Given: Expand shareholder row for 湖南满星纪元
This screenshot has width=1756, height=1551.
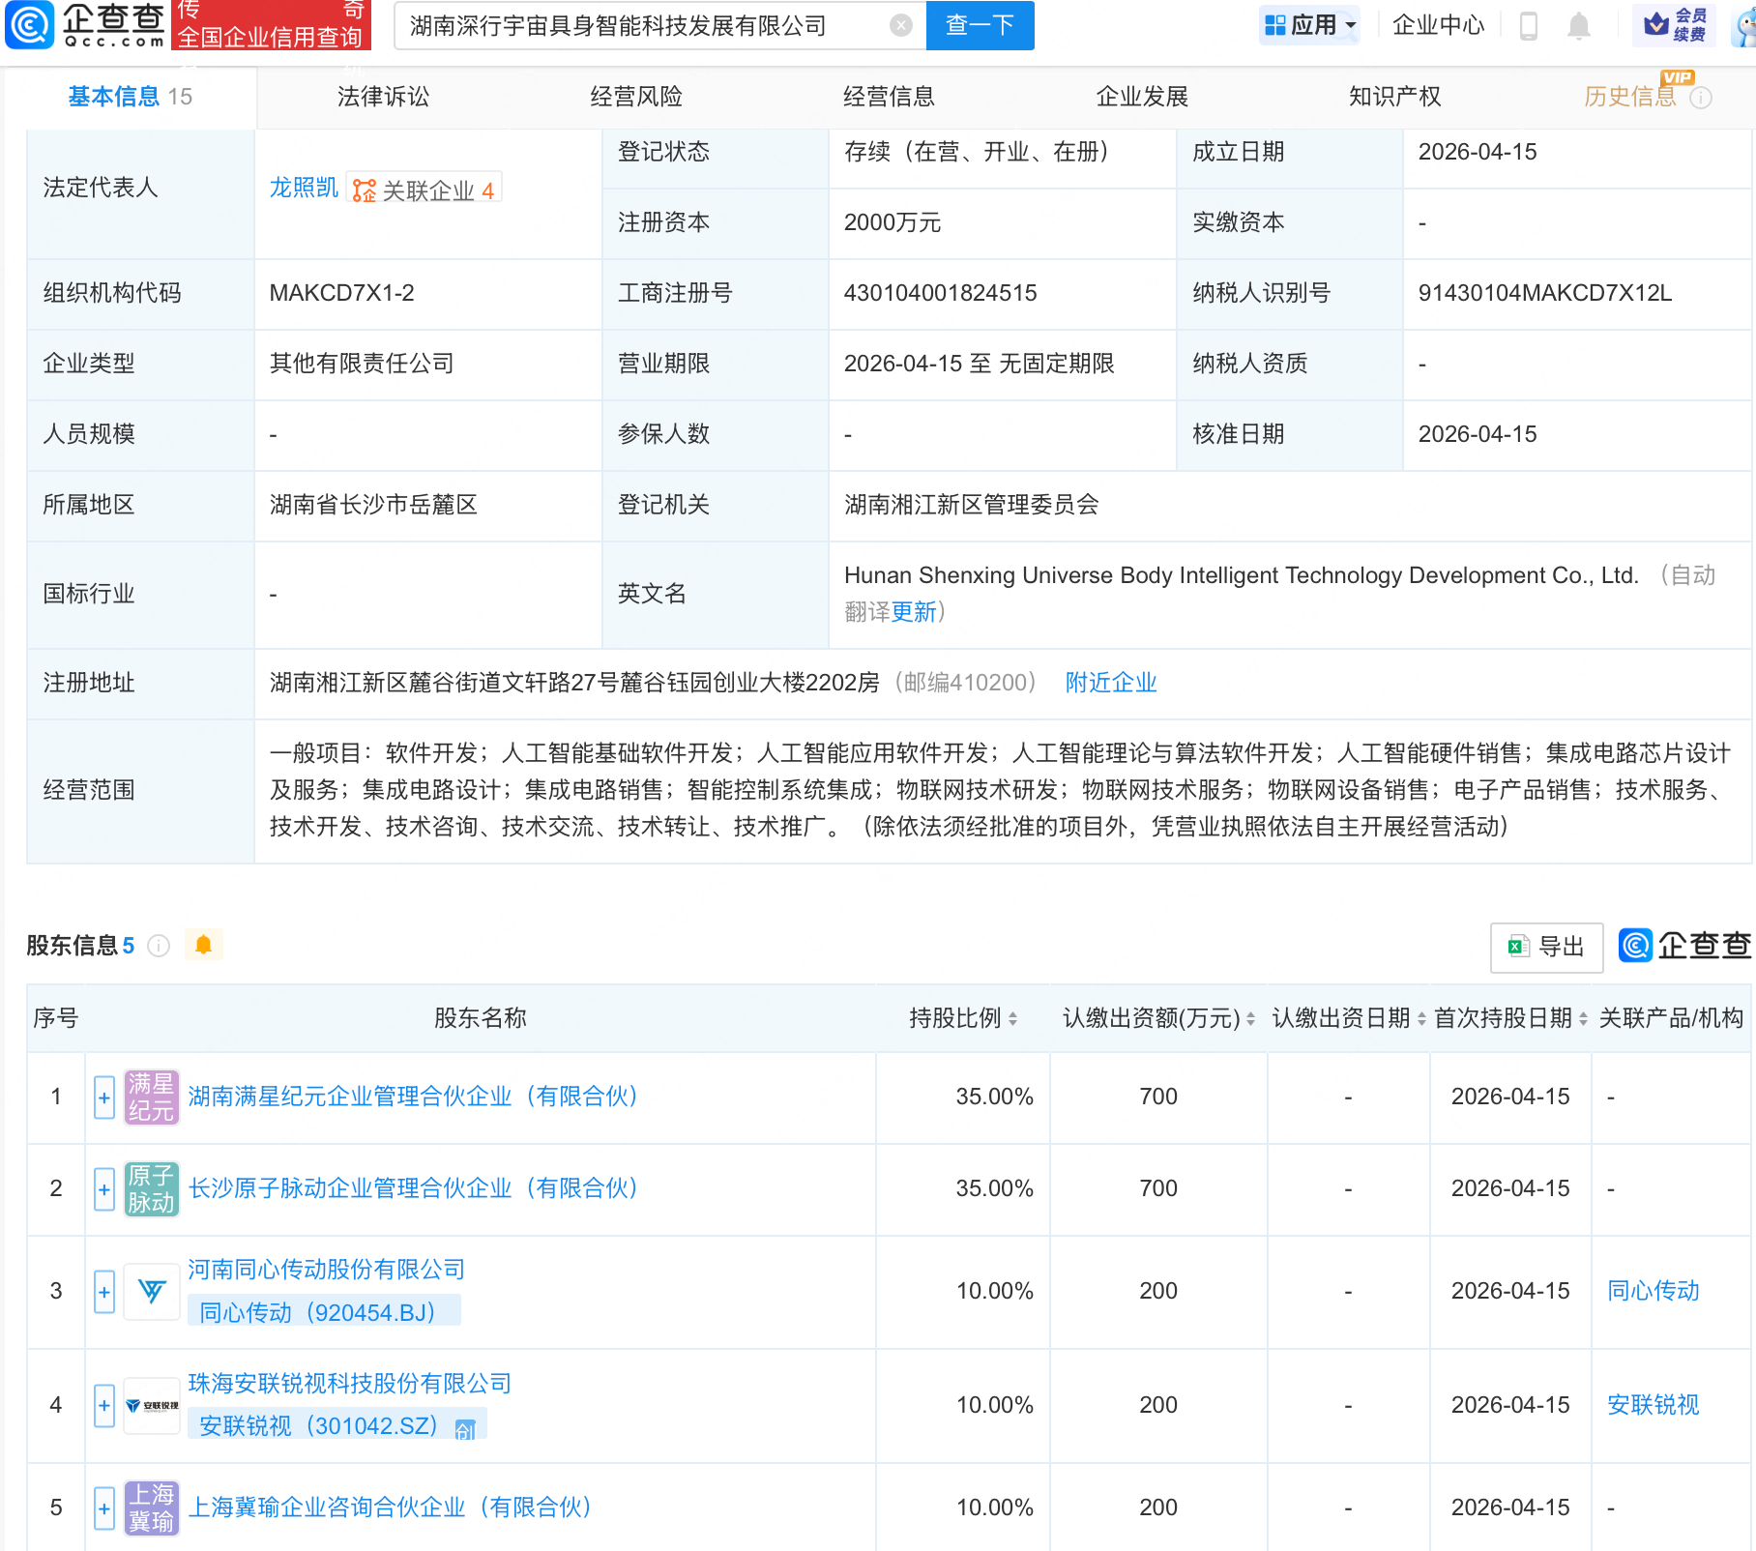Looking at the screenshot, I should (104, 1097).
